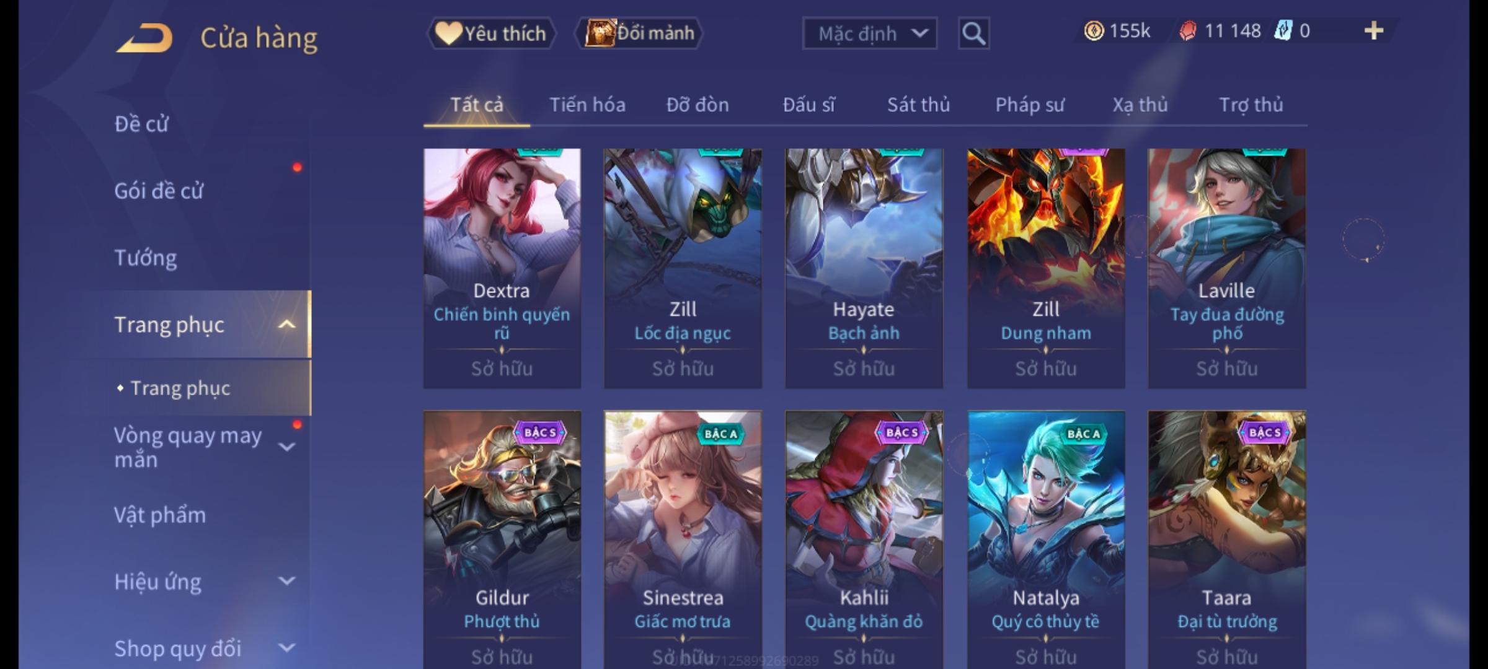The image size is (1488, 669).
Task: Tap the plus icon to add currency
Action: (x=1374, y=31)
